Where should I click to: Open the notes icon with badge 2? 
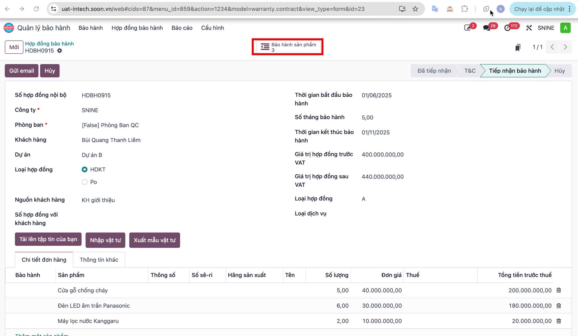468,28
